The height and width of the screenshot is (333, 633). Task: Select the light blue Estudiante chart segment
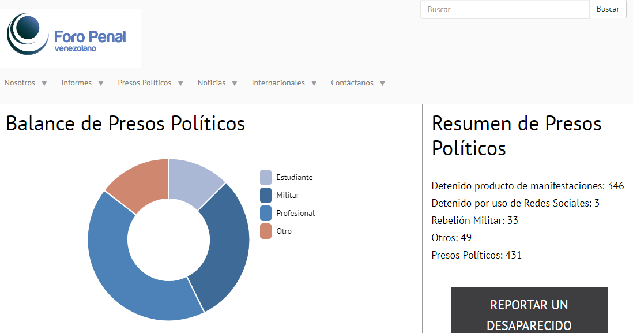point(194,180)
